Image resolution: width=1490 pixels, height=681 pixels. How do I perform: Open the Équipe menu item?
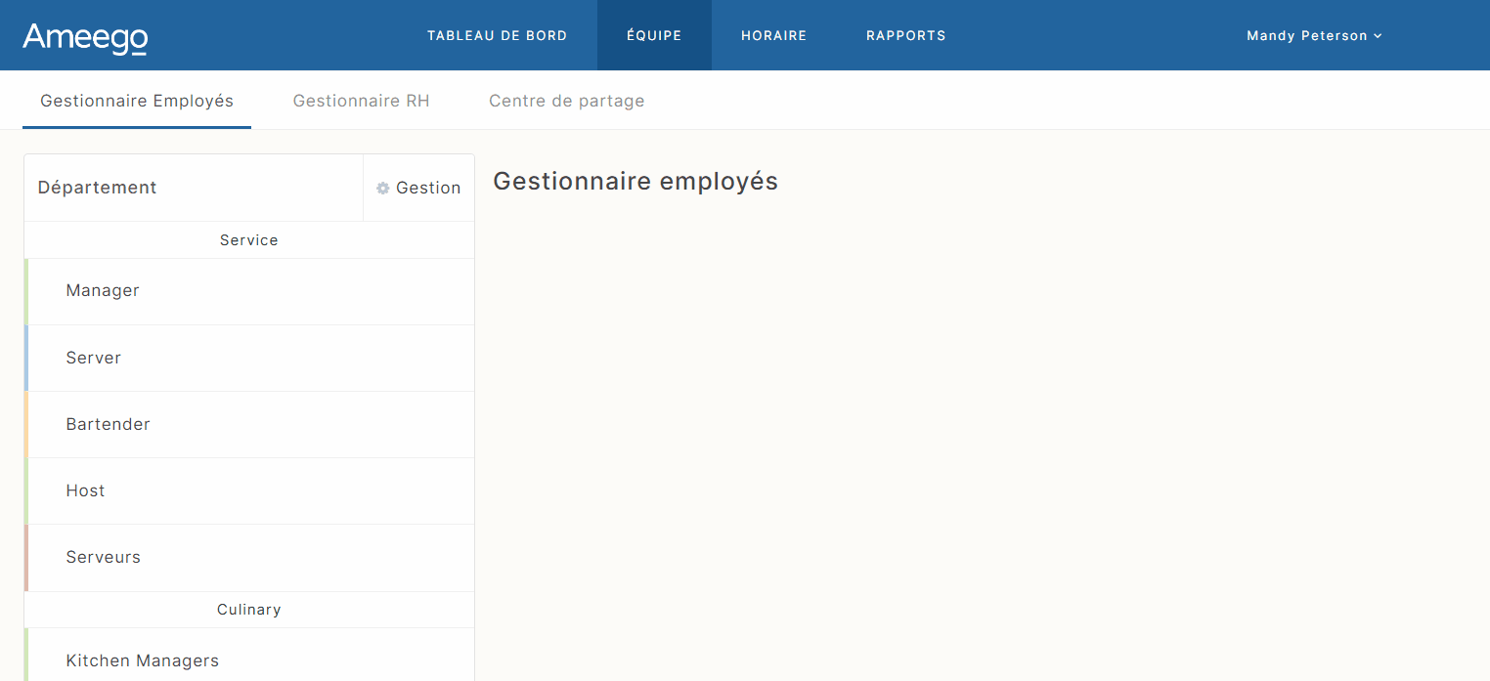[654, 36]
